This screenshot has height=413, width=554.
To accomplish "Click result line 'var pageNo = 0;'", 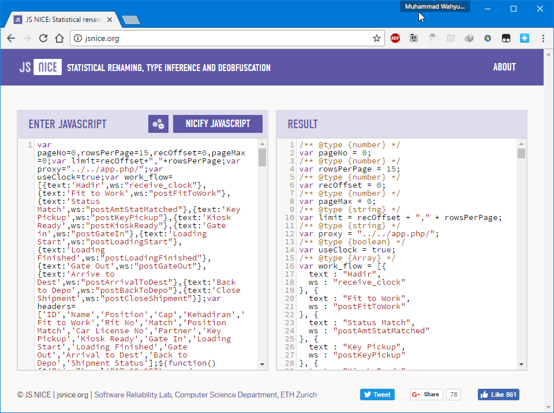I will coord(335,152).
